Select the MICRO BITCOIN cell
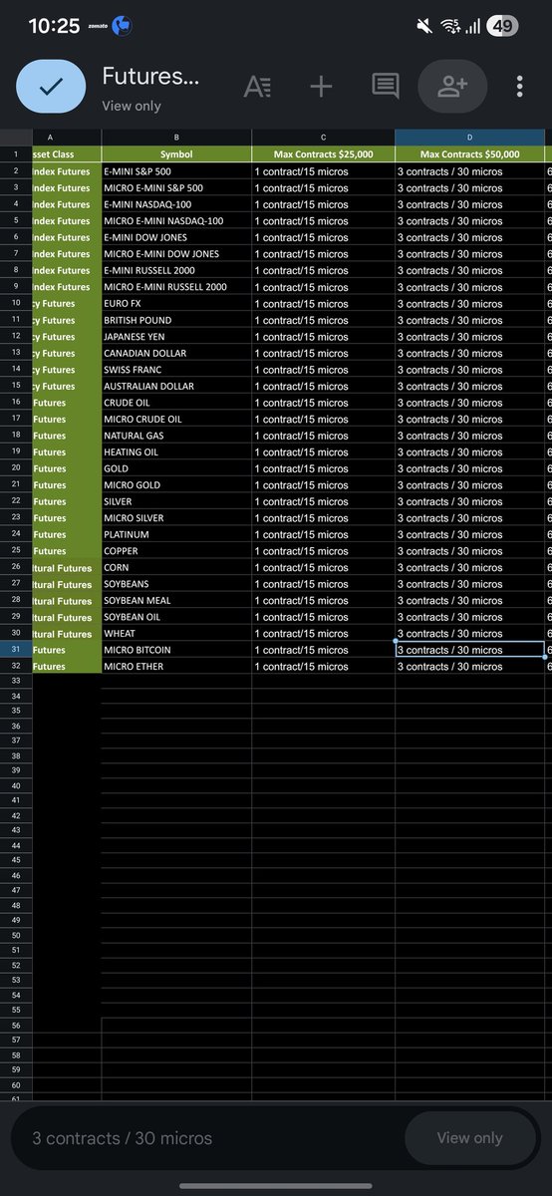552x1196 pixels. [176, 650]
